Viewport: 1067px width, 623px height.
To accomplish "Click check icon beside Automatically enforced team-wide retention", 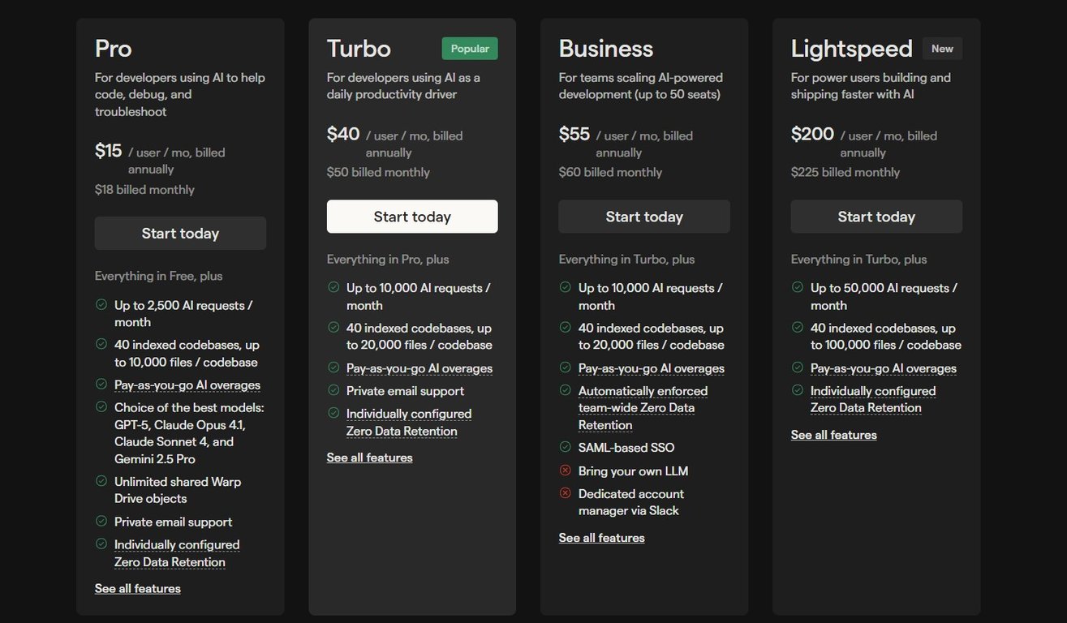I will pyautogui.click(x=566, y=390).
